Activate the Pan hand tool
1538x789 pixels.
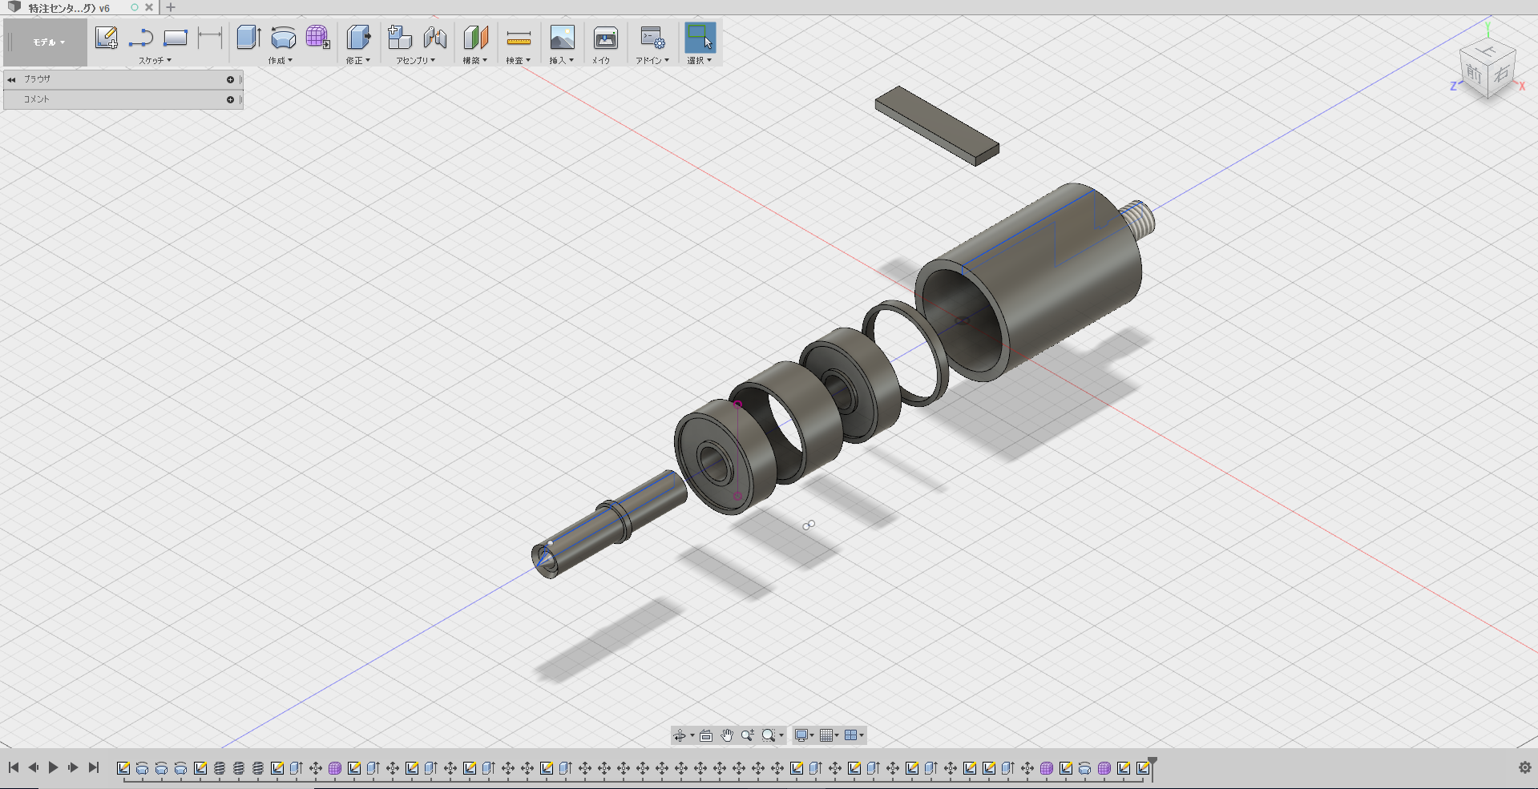click(x=727, y=735)
